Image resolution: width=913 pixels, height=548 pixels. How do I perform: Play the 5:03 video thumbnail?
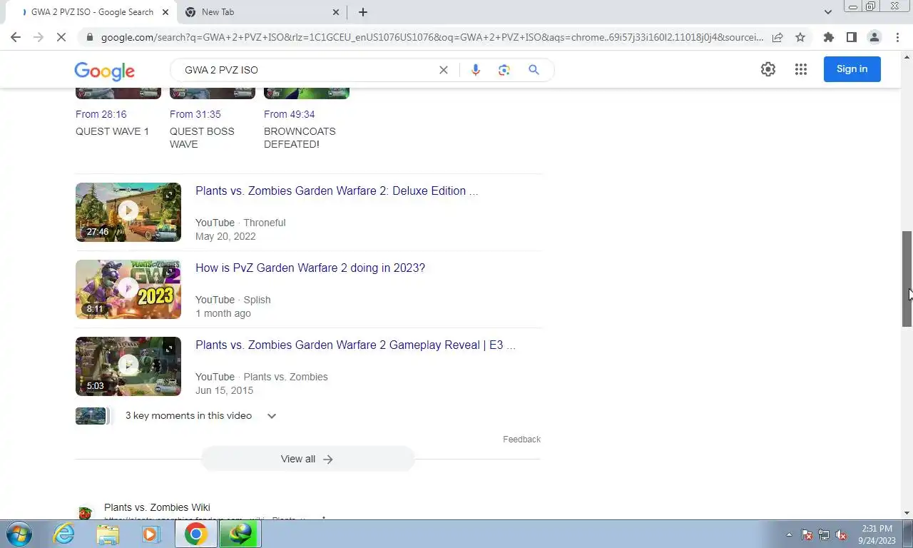tap(128, 366)
